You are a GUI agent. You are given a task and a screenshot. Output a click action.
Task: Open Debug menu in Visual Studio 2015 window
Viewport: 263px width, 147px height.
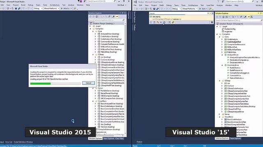click(30, 5)
